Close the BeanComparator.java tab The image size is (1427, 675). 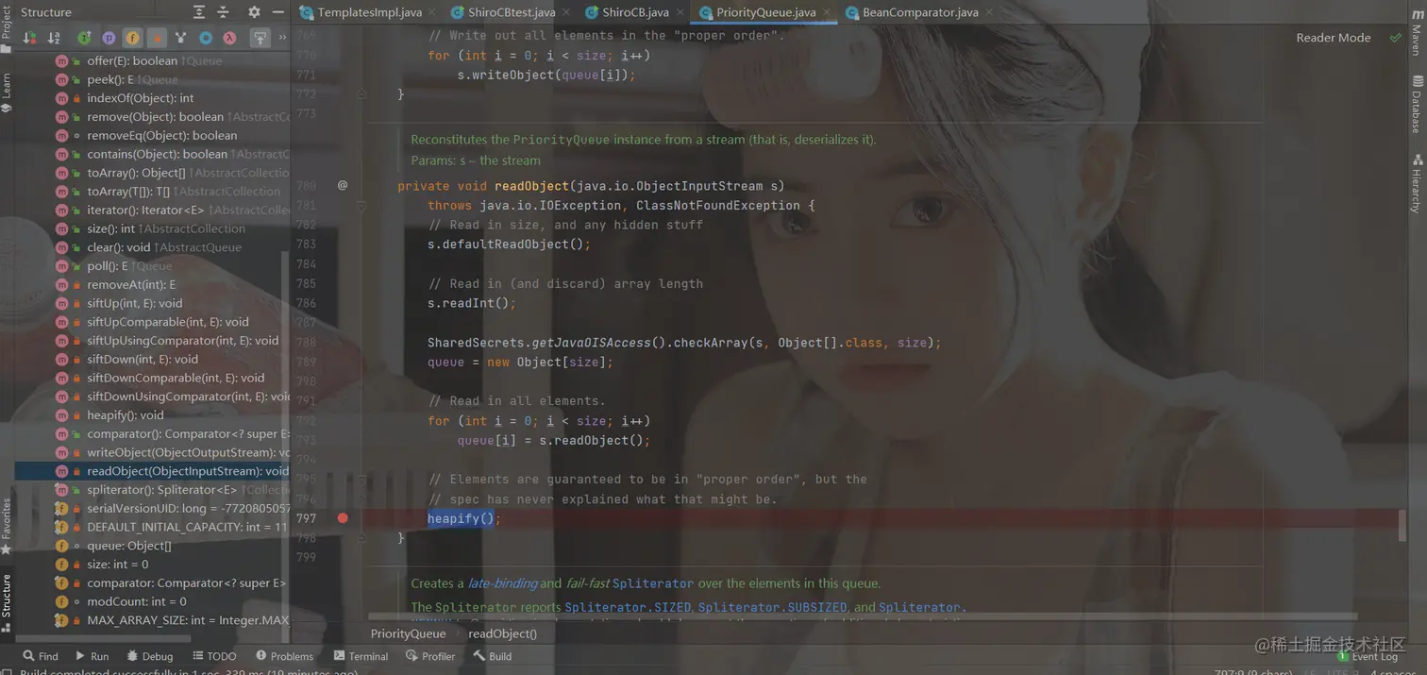pos(989,13)
